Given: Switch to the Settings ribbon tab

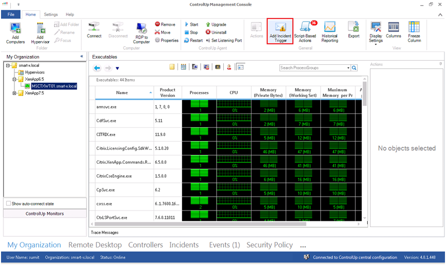Looking at the screenshot, I should pyautogui.click(x=50, y=14).
